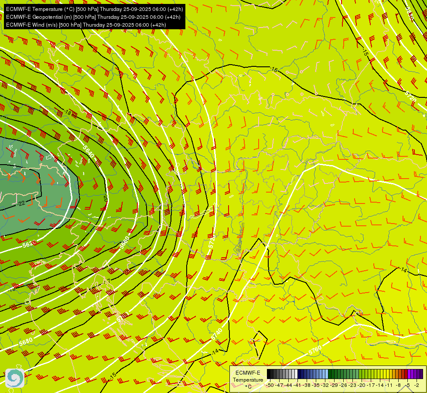Viewport: 427px width, 393px height.
Task: Click the -29 legend scale value
Action: coord(334,385)
